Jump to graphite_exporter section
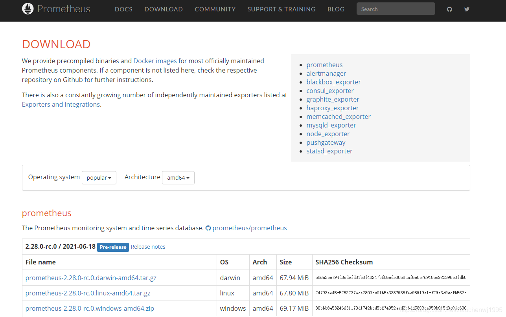 pos(333,99)
